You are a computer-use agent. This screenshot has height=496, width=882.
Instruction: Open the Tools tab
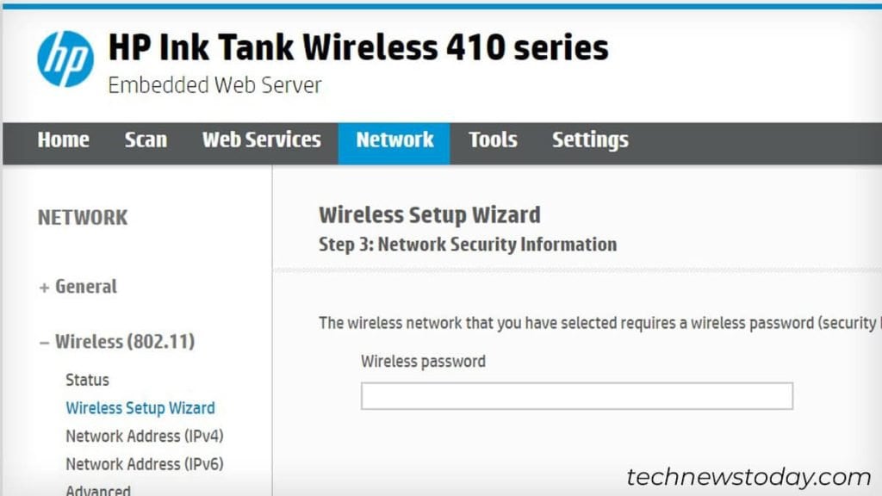(x=493, y=140)
